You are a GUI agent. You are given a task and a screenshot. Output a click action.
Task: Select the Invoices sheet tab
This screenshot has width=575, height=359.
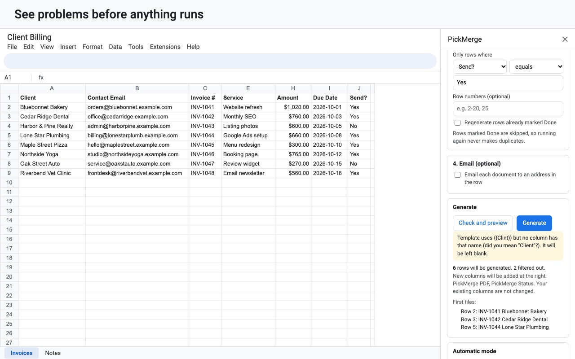click(x=22, y=353)
